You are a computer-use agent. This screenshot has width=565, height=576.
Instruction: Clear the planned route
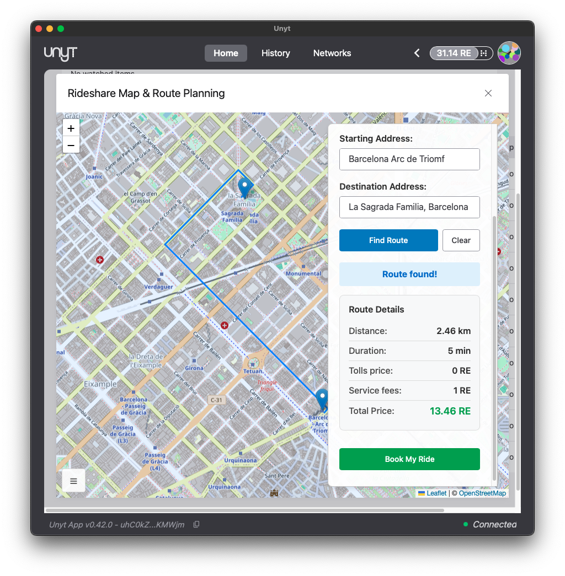(461, 240)
